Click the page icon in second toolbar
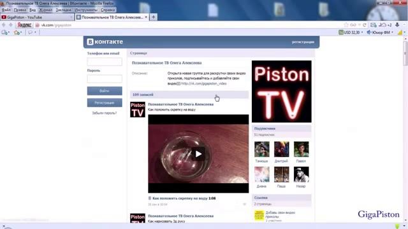 click(x=4, y=32)
